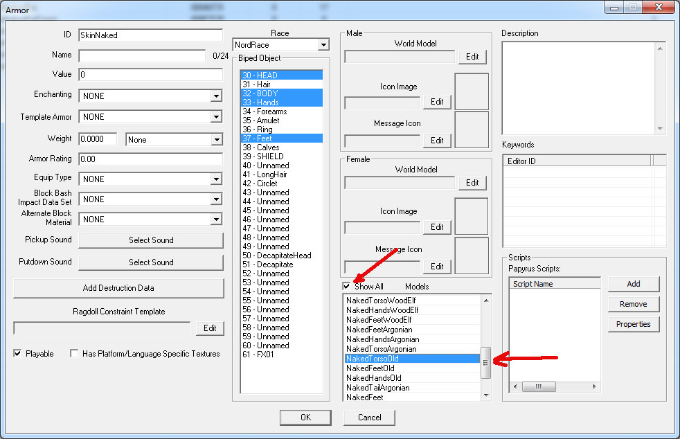Open the Alternate Block Material dropdown
The width and height of the screenshot is (680, 439).
(x=216, y=219)
